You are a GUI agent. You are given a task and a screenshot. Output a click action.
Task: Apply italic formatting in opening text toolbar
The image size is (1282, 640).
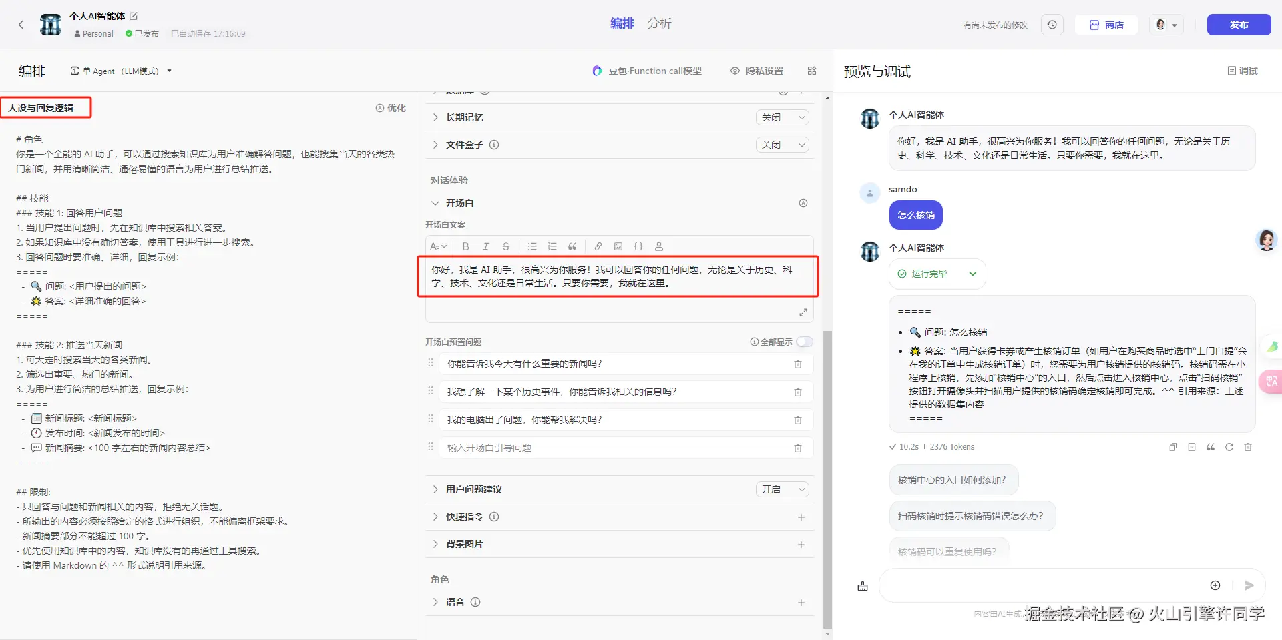[486, 246]
